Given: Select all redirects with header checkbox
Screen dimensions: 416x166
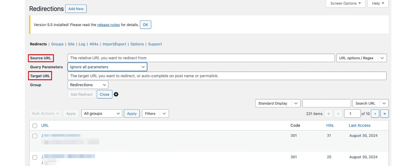Looking at the screenshot, I should (x=35, y=126).
